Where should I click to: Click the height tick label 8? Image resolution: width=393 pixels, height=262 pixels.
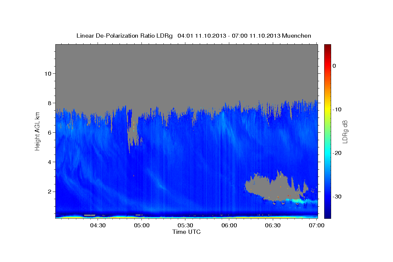[49, 103]
